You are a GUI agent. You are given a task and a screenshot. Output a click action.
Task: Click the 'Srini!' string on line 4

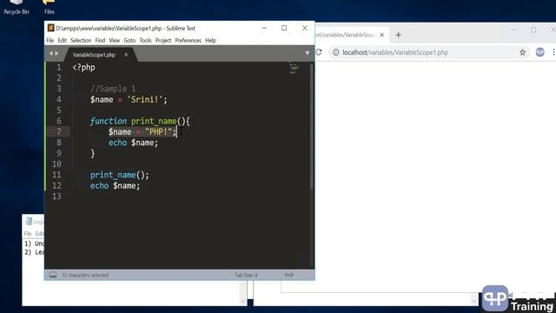coord(145,99)
